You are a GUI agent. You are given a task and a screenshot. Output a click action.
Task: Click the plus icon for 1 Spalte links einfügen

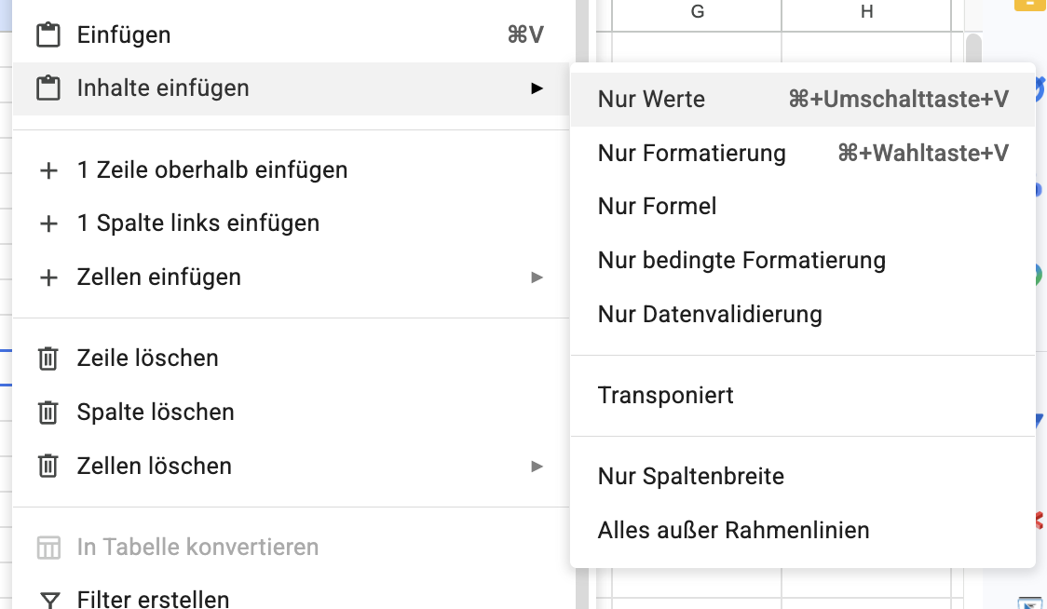click(x=48, y=223)
